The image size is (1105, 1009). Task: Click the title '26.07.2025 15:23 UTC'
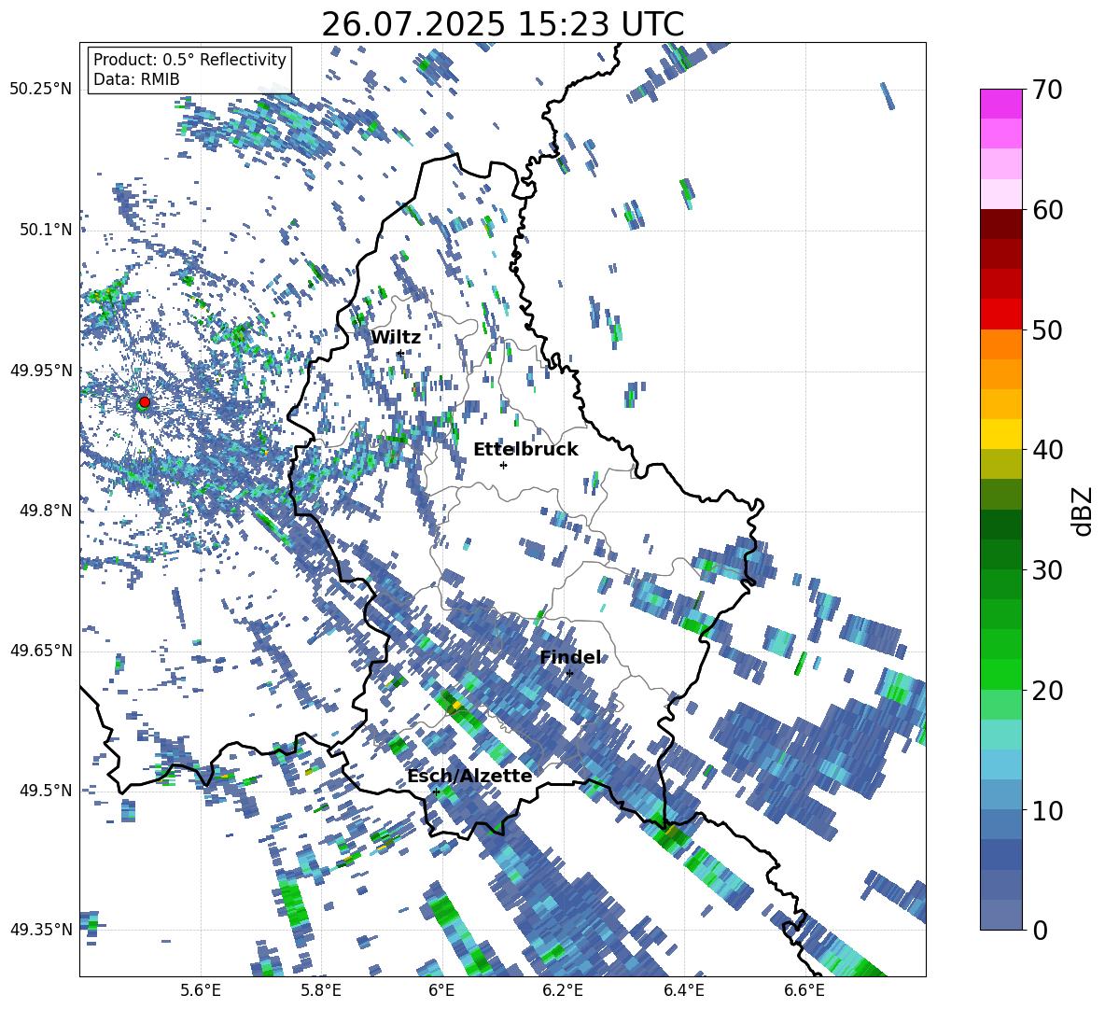pyautogui.click(x=502, y=24)
